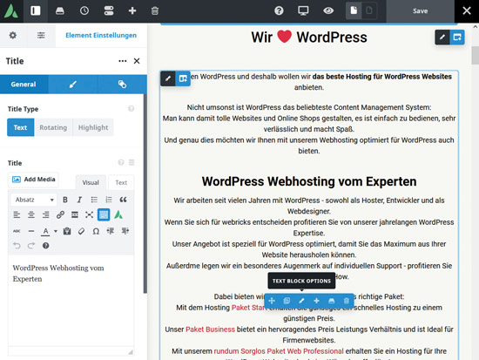The image size is (479, 360).
Task: Open the Title field dynamic data menu icon
Action: tap(132, 162)
